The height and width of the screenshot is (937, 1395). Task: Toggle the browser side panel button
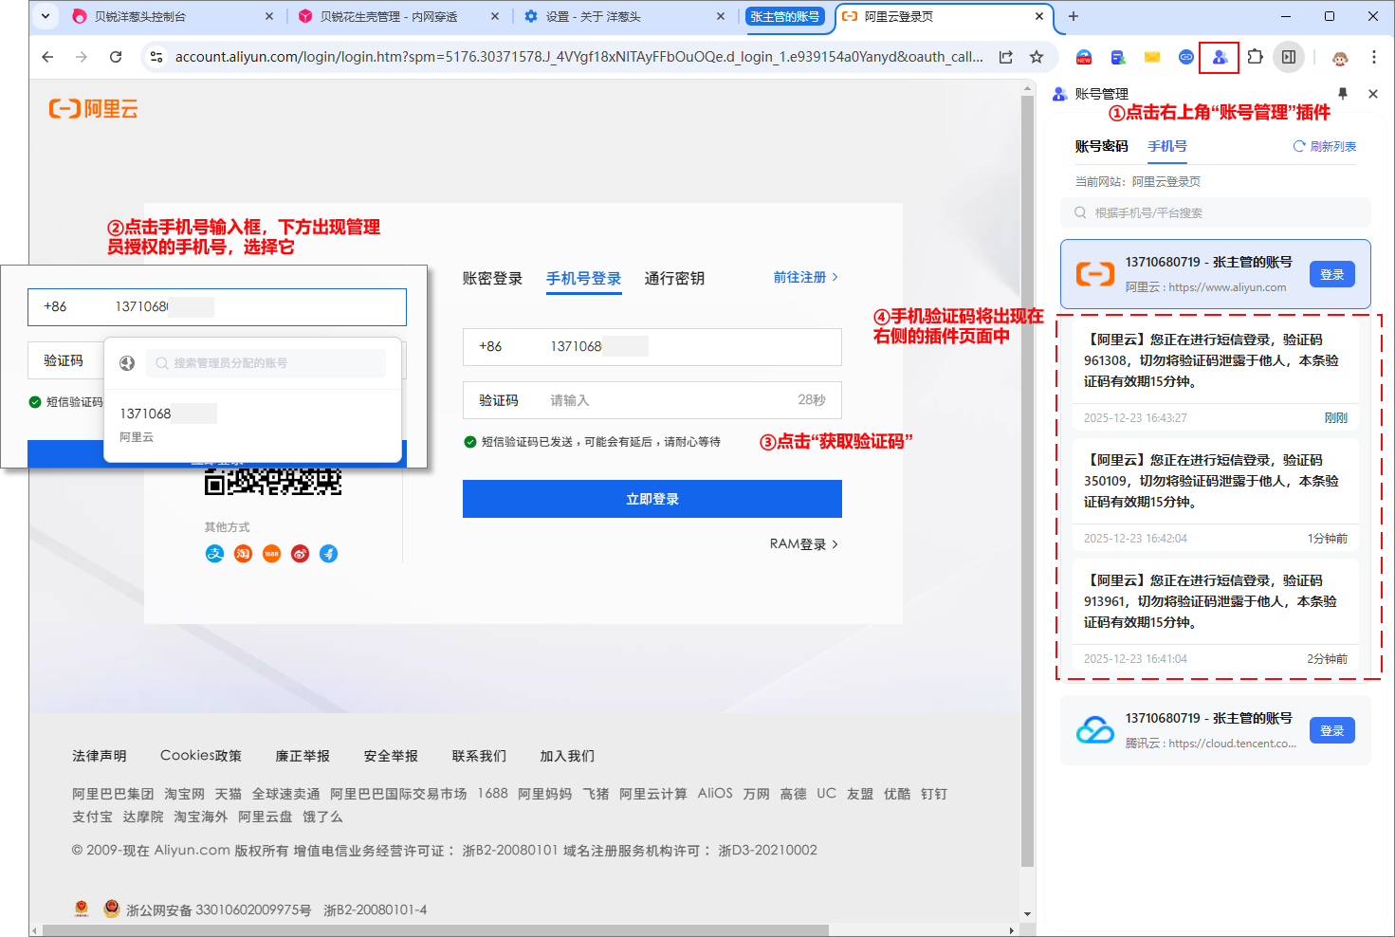(1289, 57)
